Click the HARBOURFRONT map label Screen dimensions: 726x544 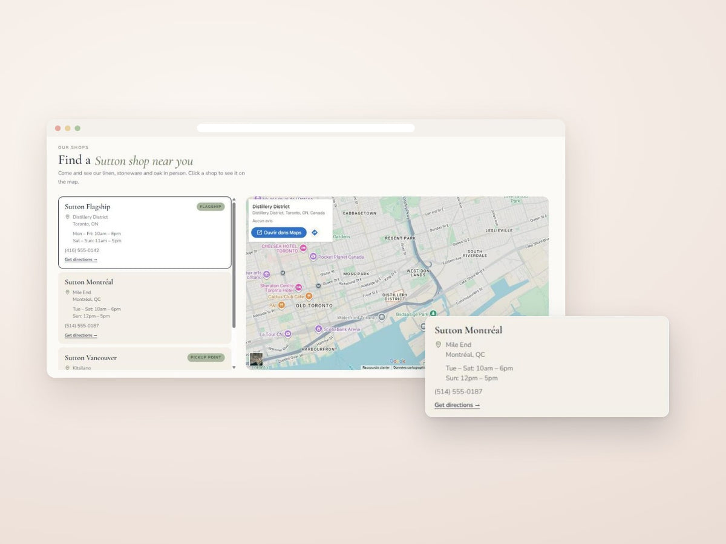pos(319,349)
